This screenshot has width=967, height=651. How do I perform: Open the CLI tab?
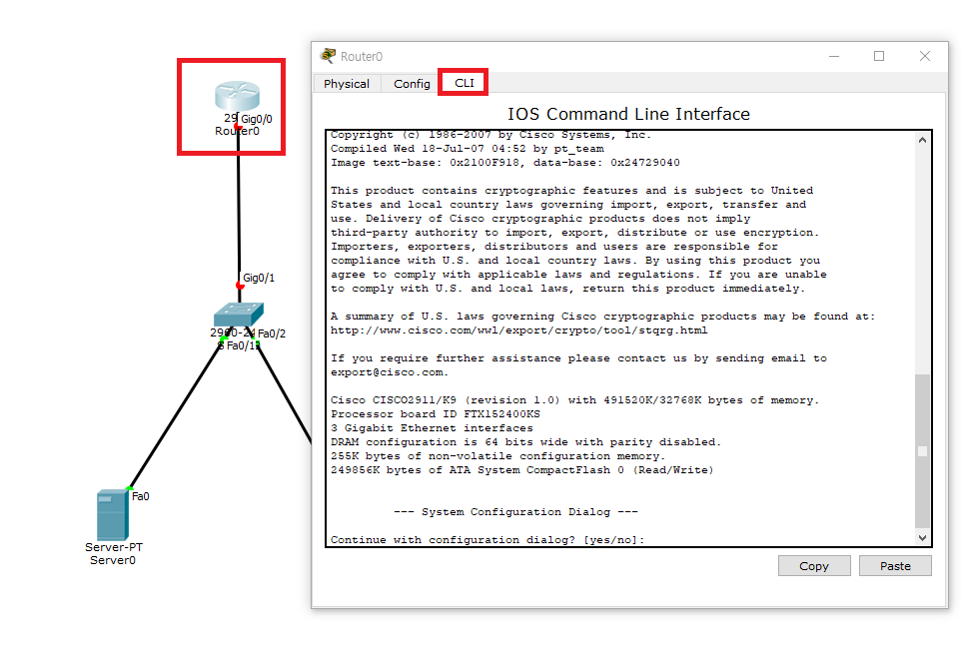464,83
